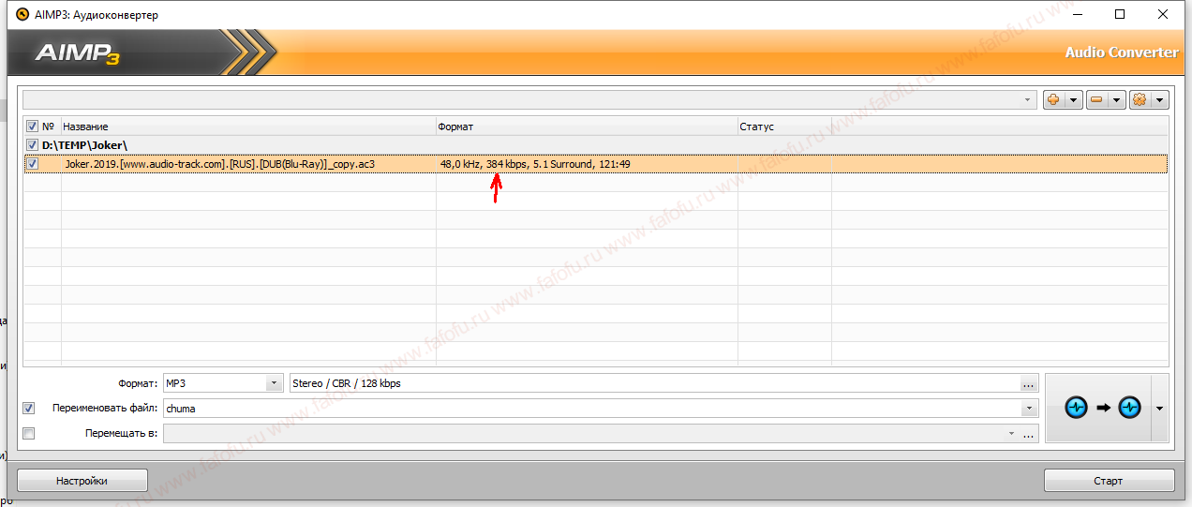Expand the rename file template dropdown arrow
The width and height of the screenshot is (1192, 507).
(1030, 409)
